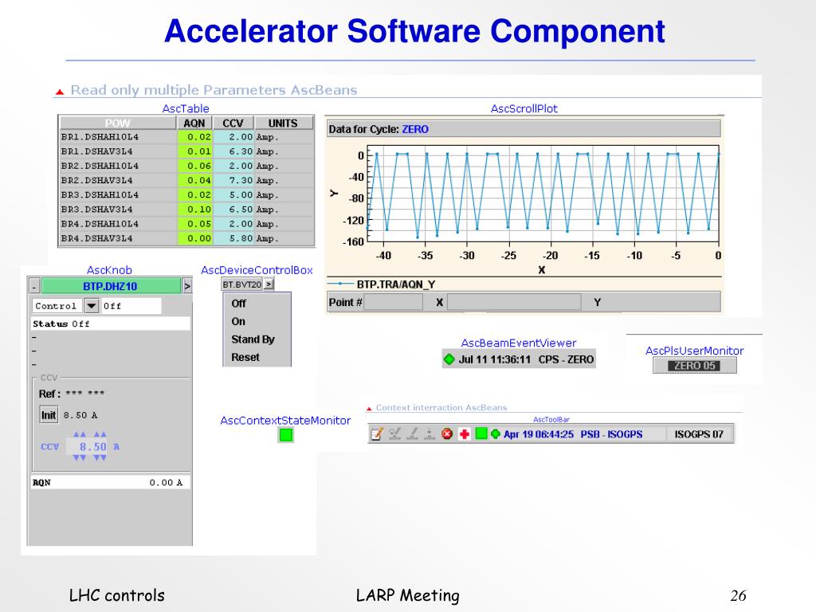Click the ZERO 05 user monitor button
This screenshot has width=816, height=612.
click(x=695, y=366)
